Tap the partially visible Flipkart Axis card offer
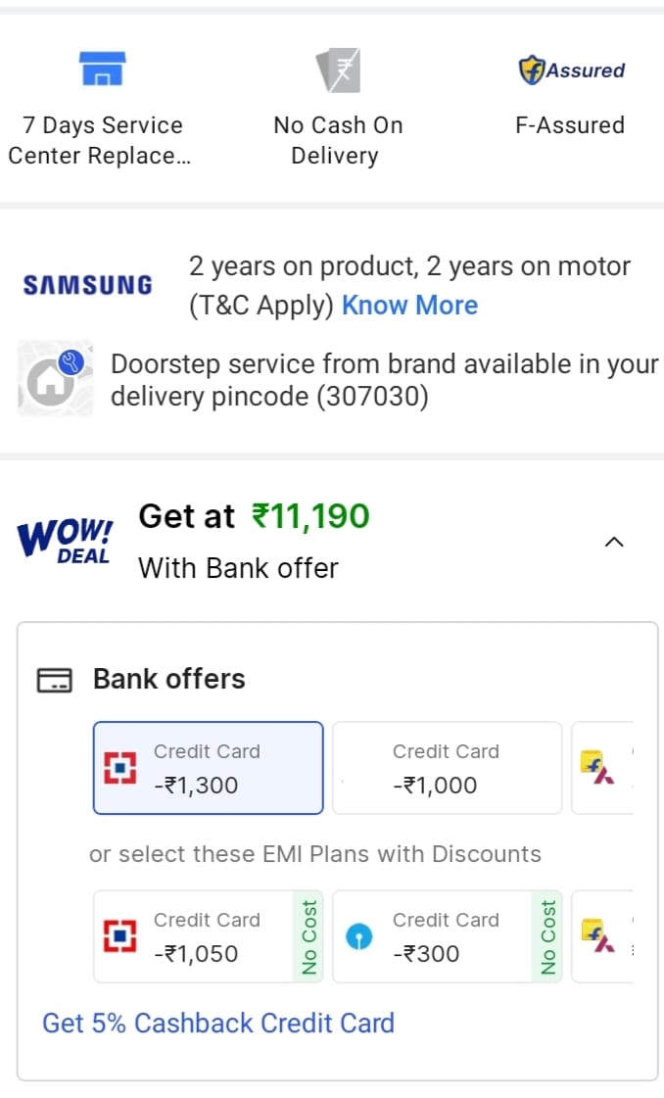The width and height of the screenshot is (664, 1098). [601, 768]
